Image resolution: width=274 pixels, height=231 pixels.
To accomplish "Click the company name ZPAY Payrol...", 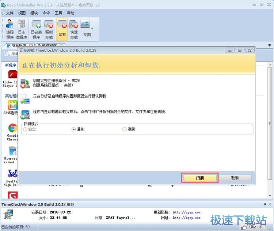I will tap(121, 218).
